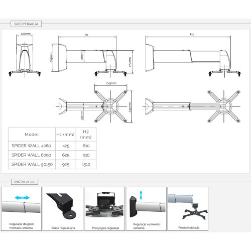Select the SPIDER WALL 90150 row

(52, 164)
